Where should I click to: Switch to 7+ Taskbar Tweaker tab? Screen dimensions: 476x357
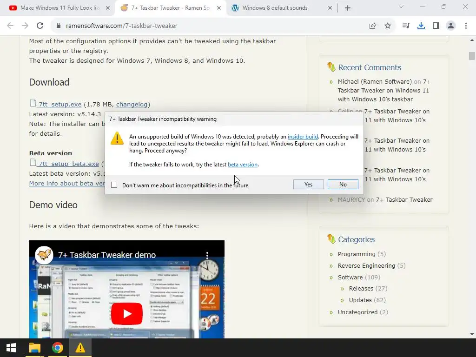click(x=170, y=8)
